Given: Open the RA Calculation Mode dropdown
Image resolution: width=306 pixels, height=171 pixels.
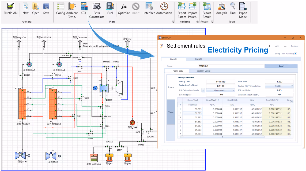Looking at the screenshot, I should coord(221,90).
